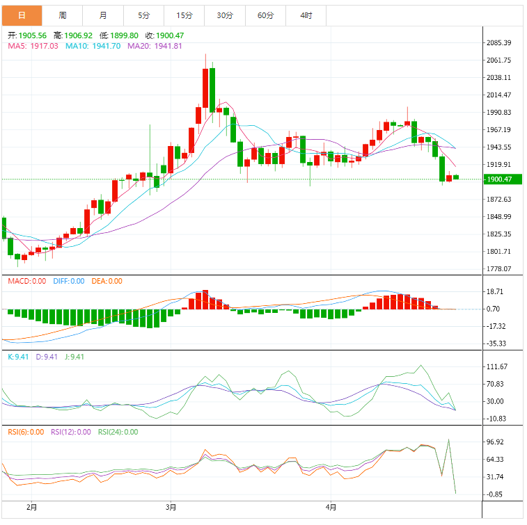527x525 pixels.
Task: Click the 70.83 KDJ axis value
Action: pos(495,384)
